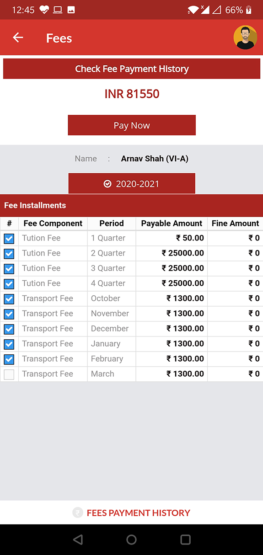Image resolution: width=263 pixels, height=555 pixels.
Task: Uncheck the February Transport Fee checkbox
Action: (9, 359)
